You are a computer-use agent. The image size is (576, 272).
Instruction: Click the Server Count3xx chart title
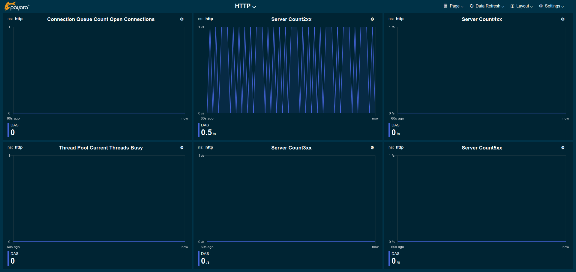pyautogui.click(x=291, y=148)
